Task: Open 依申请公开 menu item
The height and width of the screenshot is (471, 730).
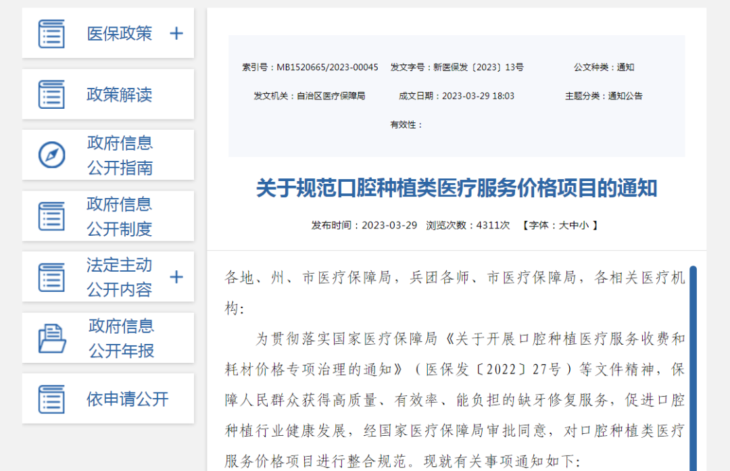Action: [108, 399]
